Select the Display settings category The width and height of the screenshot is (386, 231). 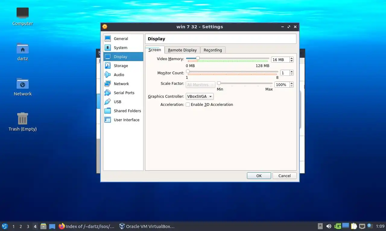123,57
